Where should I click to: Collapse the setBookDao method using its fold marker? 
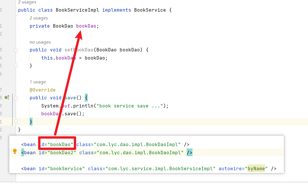click(16, 50)
